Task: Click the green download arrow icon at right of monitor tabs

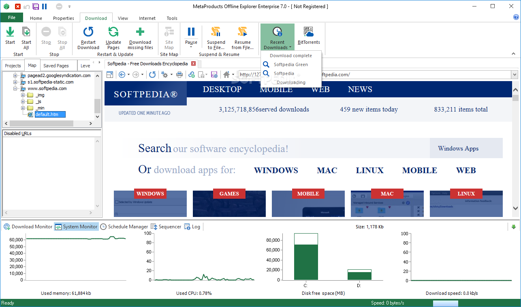Action: click(x=514, y=227)
